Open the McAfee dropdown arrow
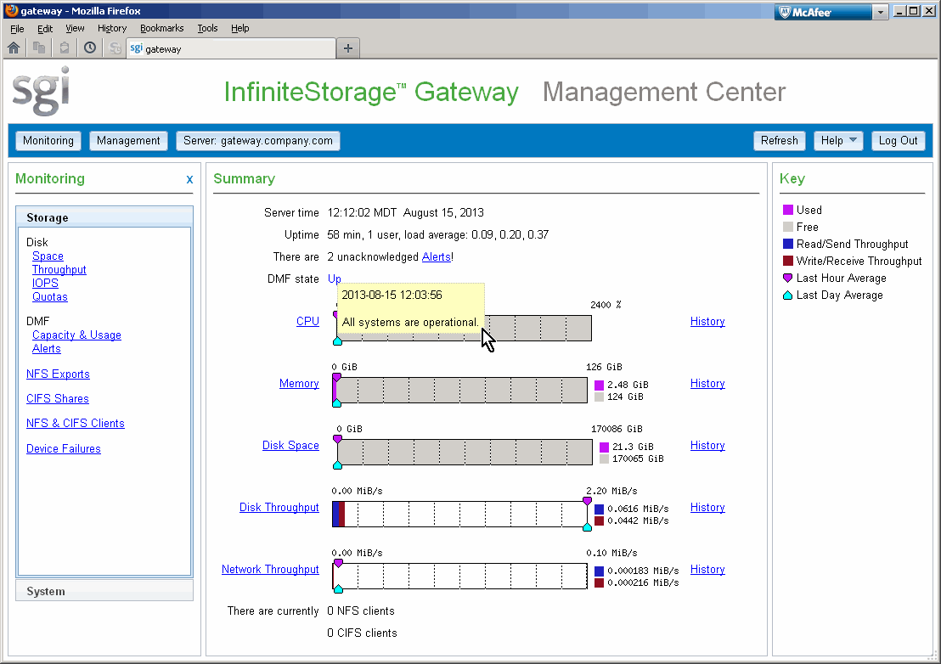The height and width of the screenshot is (664, 941). click(x=881, y=12)
